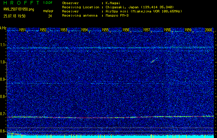Click the 2000 time marker
The width and height of the screenshot is (217, 138).
(x=208, y=30)
